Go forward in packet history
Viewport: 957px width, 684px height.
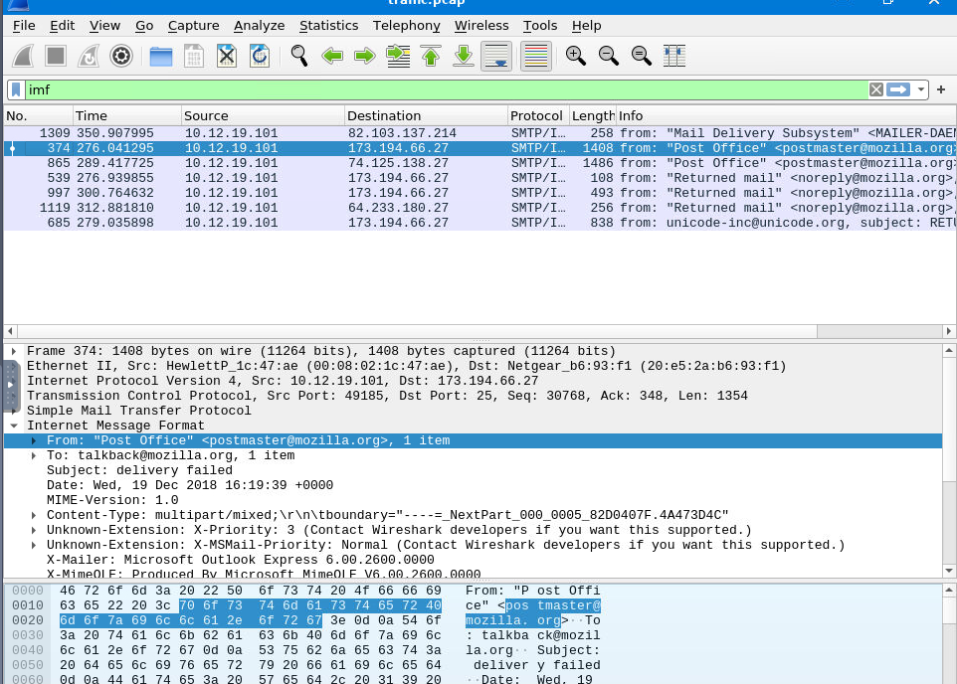(365, 56)
